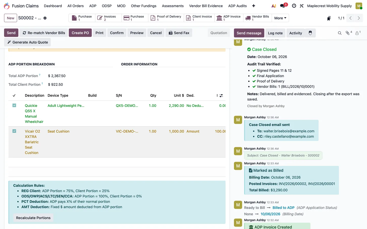Viewport: 367px width, 229px height.
Task: Toggle the Quickie QS5 X row checkbox
Action: pyautogui.click(x=14, y=105)
